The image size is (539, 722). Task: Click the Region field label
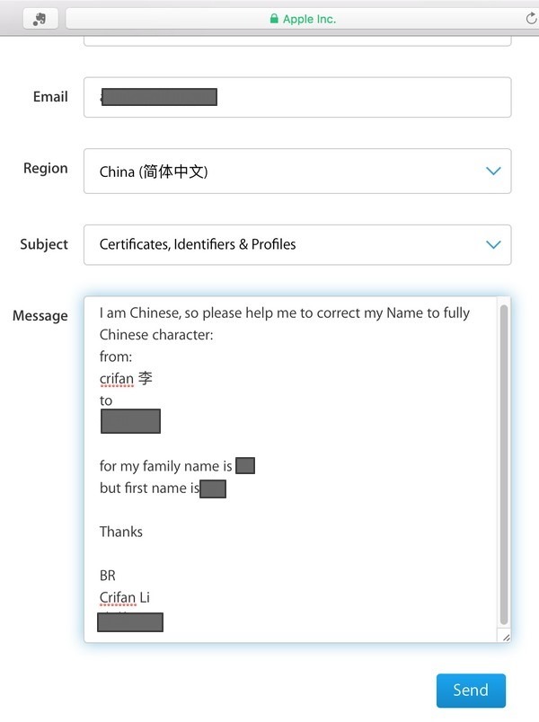pos(46,169)
